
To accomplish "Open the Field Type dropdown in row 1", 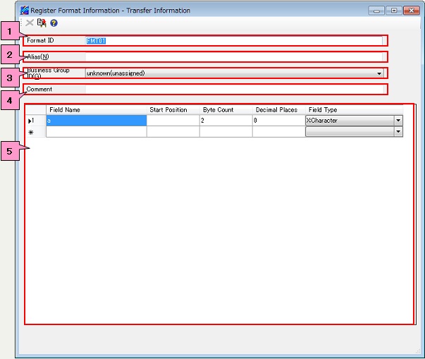I will tap(398, 121).
